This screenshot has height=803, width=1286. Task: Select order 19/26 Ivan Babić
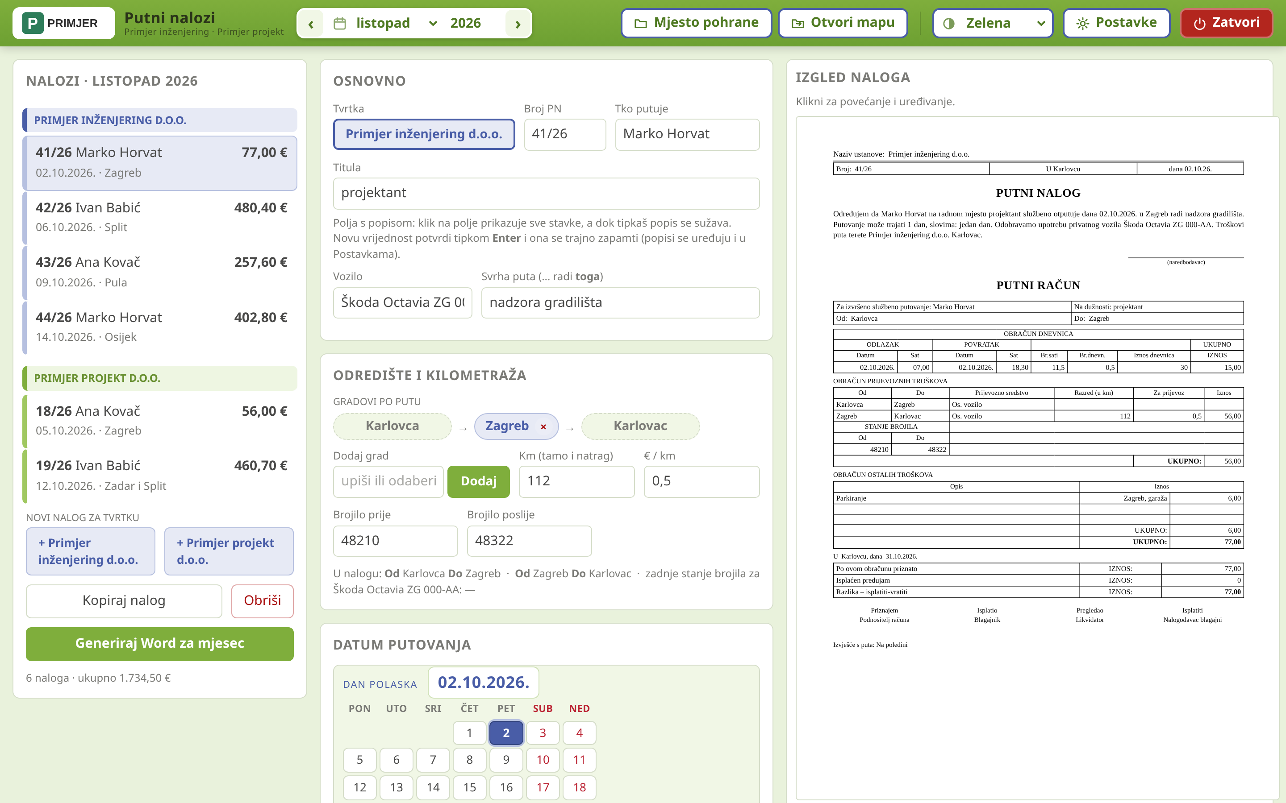tap(160, 476)
